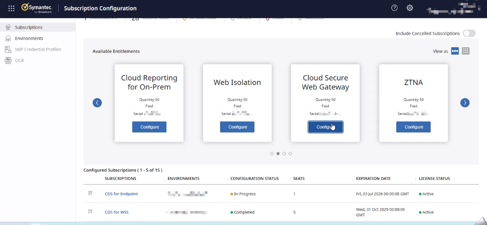Open CDS for WSS subscription link
Image resolution: width=487 pixels, height=225 pixels.
click(117, 212)
